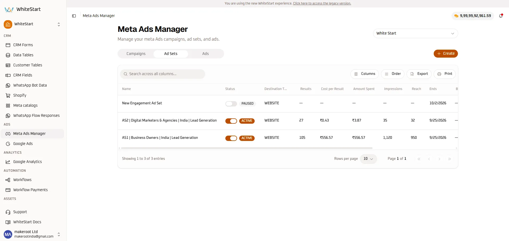509x241 pixels.
Task: Open the legacy version link
Action: point(322,3)
